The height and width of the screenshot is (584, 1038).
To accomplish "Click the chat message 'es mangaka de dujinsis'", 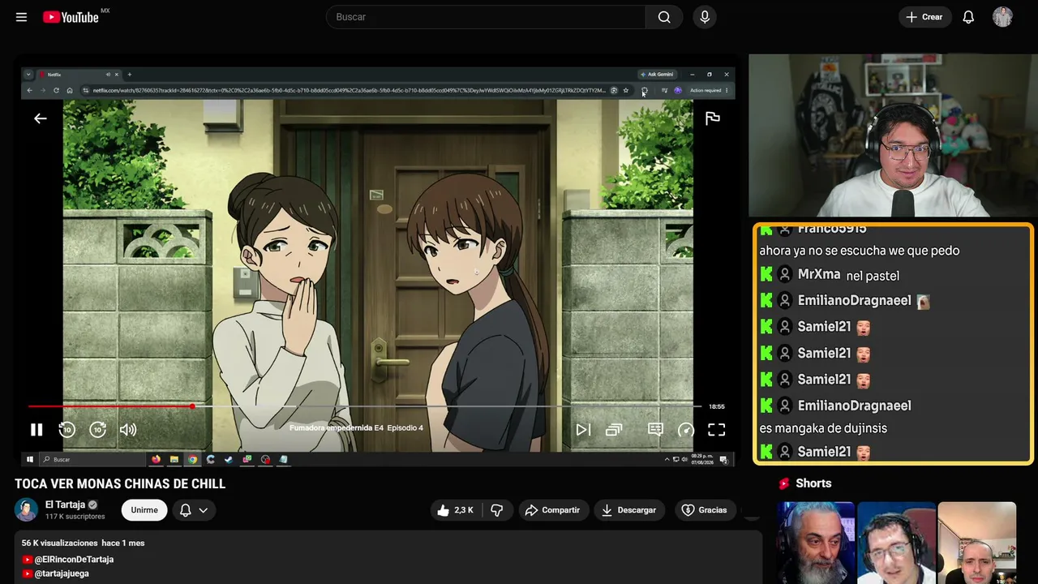I will 823,428.
